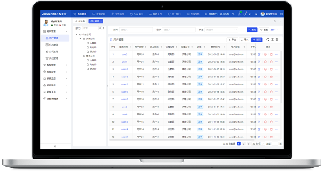The height and width of the screenshot is (171, 323).
Task: Collapse the 济南公司 tree node
Action: (80, 39)
